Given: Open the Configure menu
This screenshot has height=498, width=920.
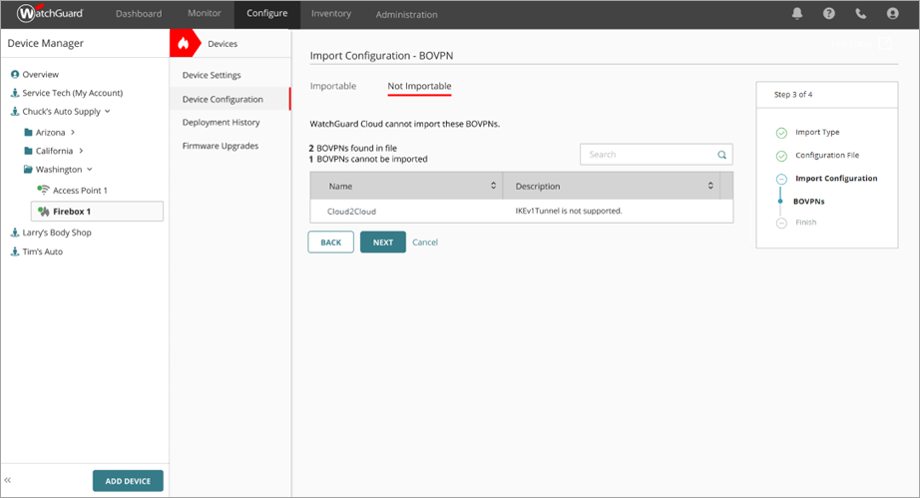Looking at the screenshot, I should tap(267, 14).
